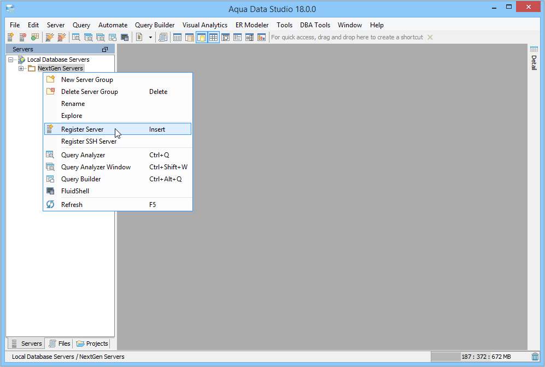This screenshot has height=367, width=545.
Task: Open the dropdown arrow beside new document icon
Action: pos(150,37)
